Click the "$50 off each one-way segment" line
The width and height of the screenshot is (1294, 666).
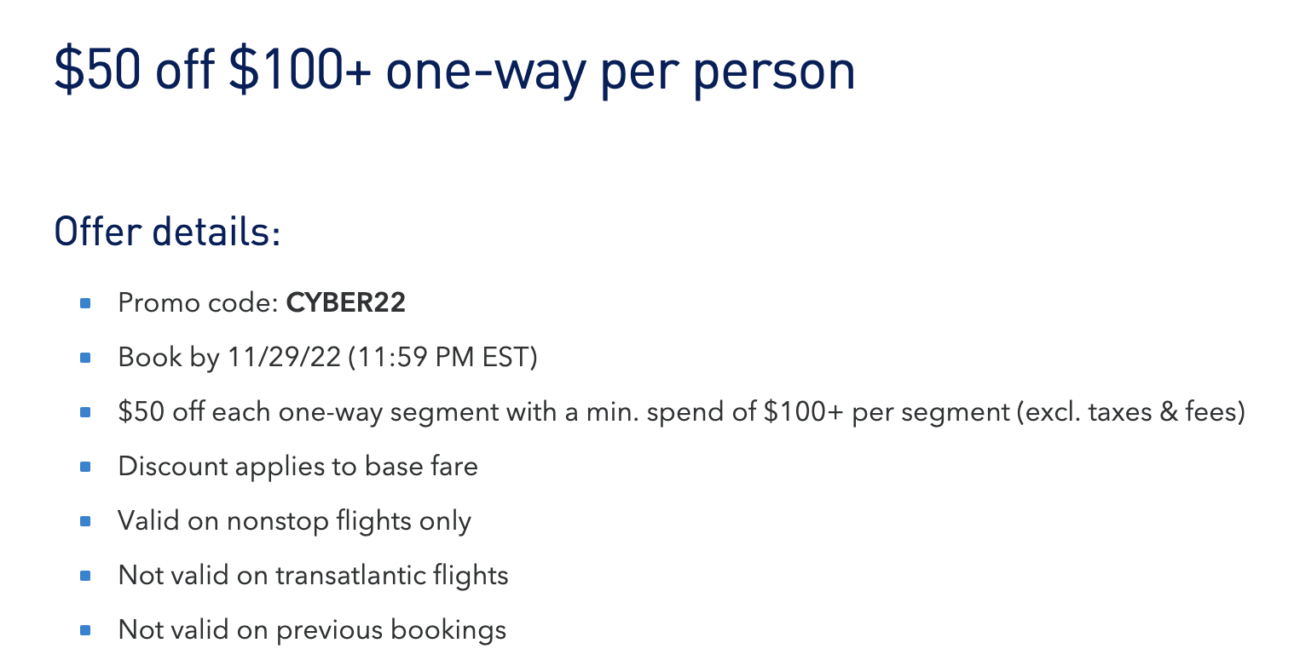click(x=682, y=412)
